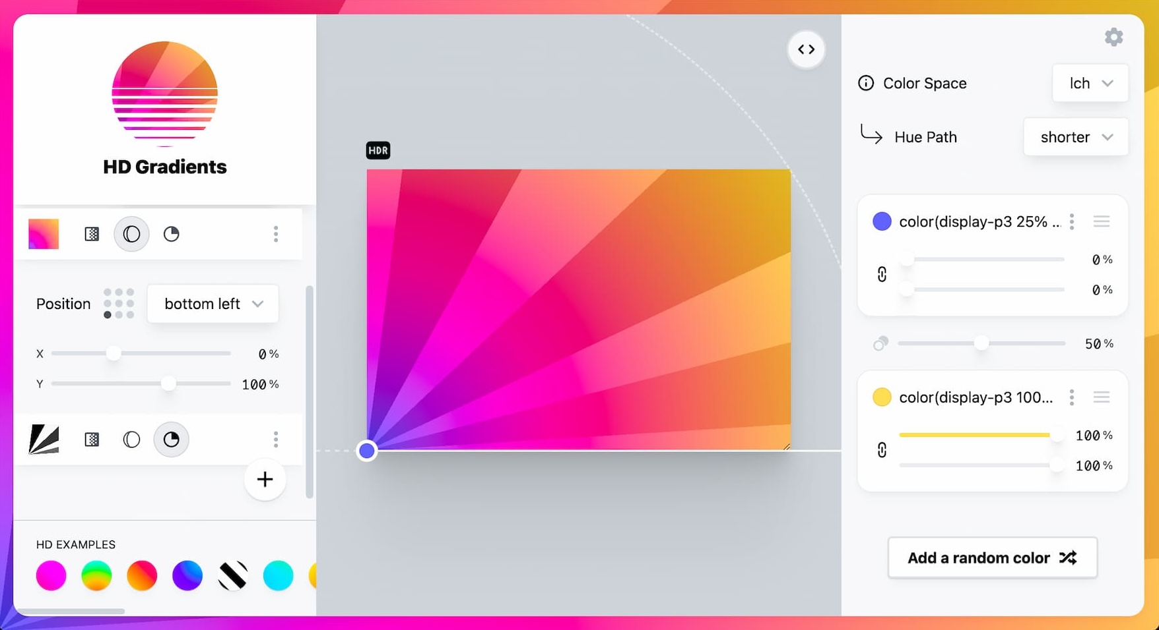The height and width of the screenshot is (630, 1159).
Task: Click drag handle of yellow color stop
Action: coord(1101,397)
